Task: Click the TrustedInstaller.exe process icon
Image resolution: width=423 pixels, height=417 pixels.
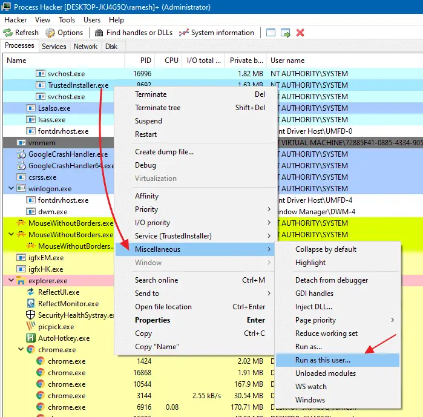Action: [x=41, y=85]
